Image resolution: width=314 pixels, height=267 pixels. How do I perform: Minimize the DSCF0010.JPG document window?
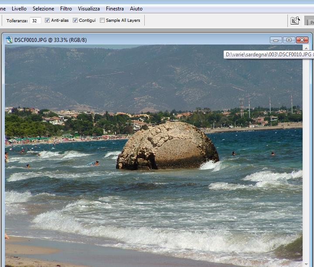pyautogui.click(x=276, y=40)
